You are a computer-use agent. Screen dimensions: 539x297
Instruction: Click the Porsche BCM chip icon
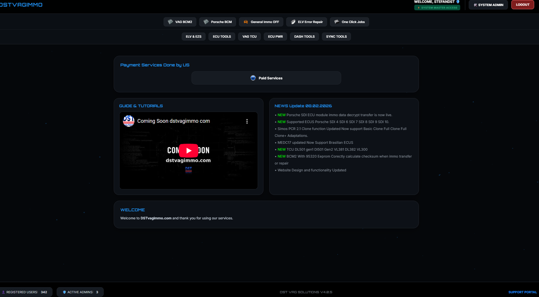206,22
